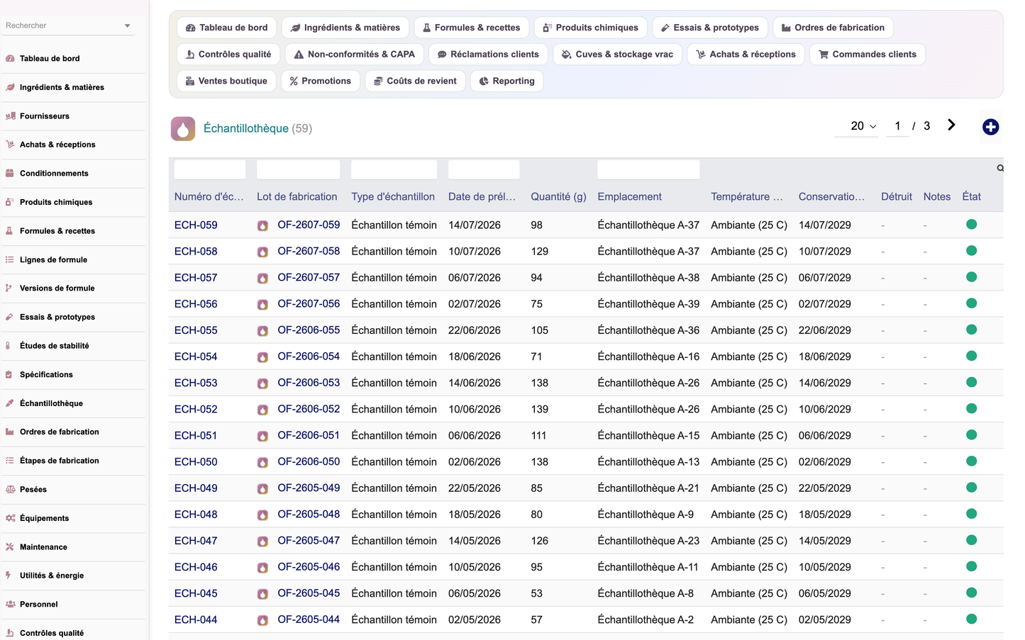1025x640 pixels.
Task: Click the Utilités & énergie bolt icon
Action: click(10, 576)
